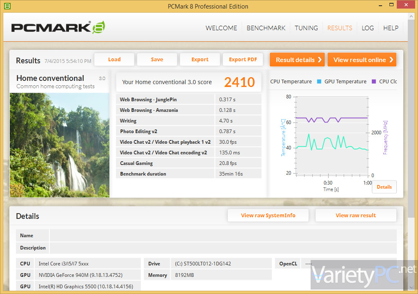Open the LOG tab
This screenshot has height=294, width=418.
click(367, 28)
